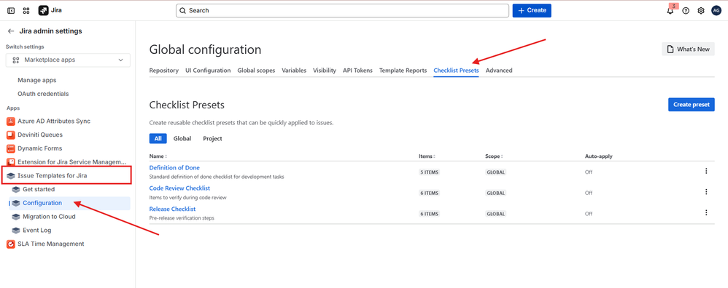
Task: Click Auto-apply Off value for Code Review Checklist
Action: coord(588,193)
